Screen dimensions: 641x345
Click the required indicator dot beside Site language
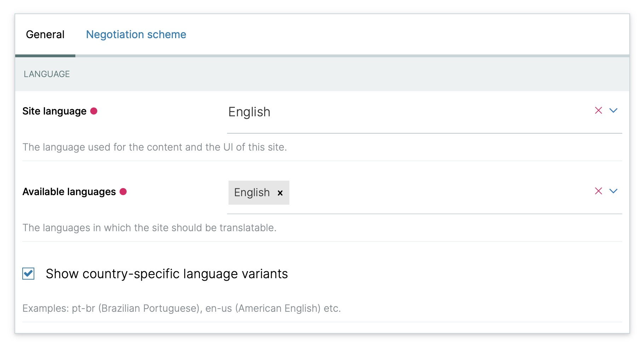click(x=94, y=111)
